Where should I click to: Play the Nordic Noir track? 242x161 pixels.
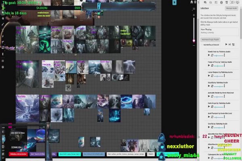click(x=209, y=55)
